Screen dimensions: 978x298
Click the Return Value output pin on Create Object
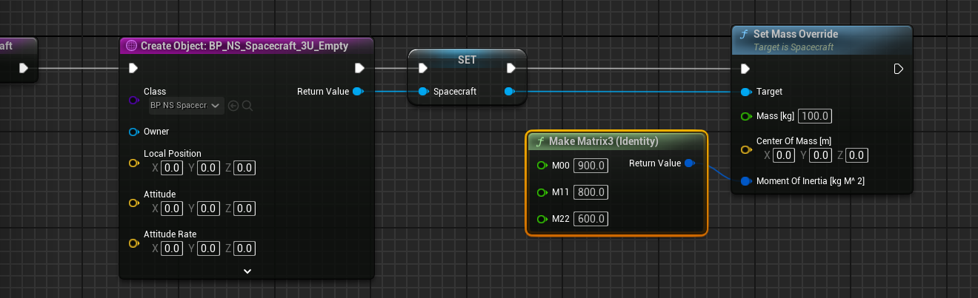358,92
